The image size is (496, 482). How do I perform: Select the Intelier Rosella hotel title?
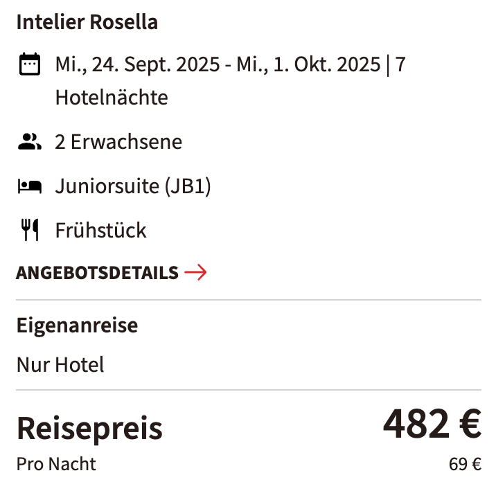point(87,22)
